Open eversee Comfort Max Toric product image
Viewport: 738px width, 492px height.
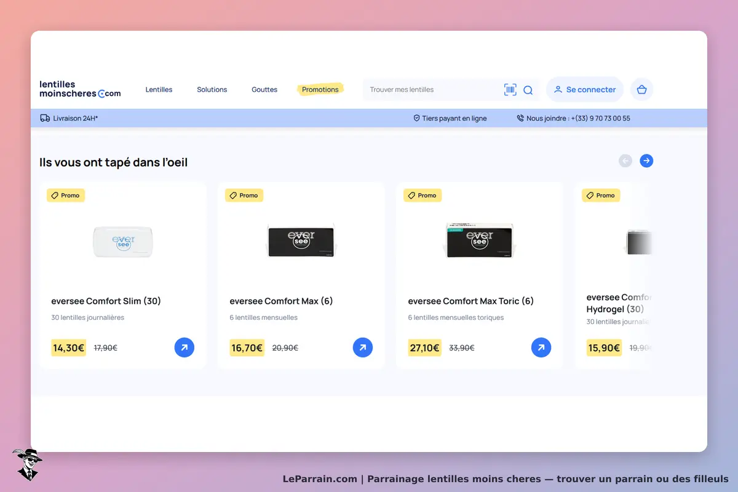pos(480,240)
